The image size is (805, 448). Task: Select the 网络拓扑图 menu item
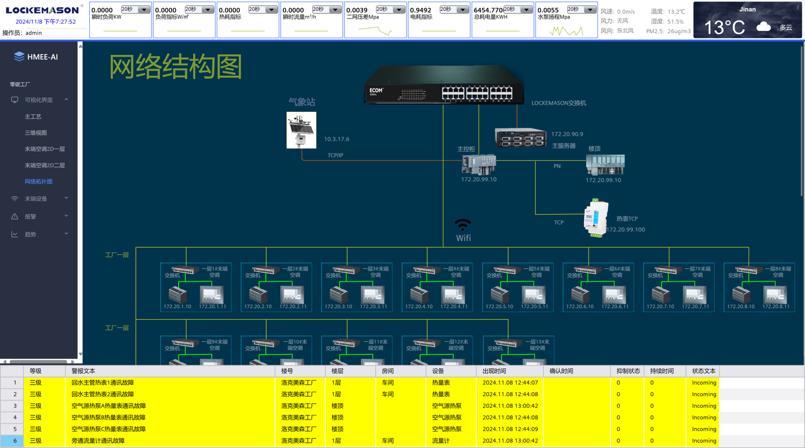tap(39, 182)
